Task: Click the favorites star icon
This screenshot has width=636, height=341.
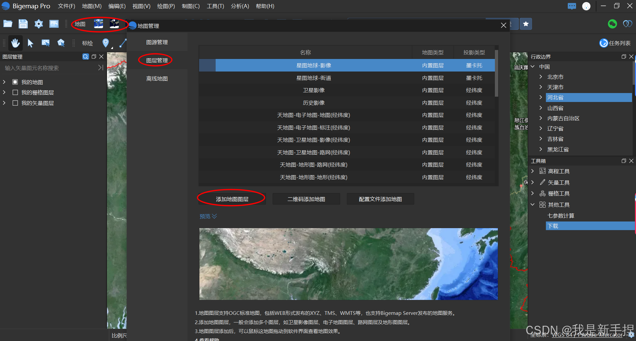Action: point(526,24)
